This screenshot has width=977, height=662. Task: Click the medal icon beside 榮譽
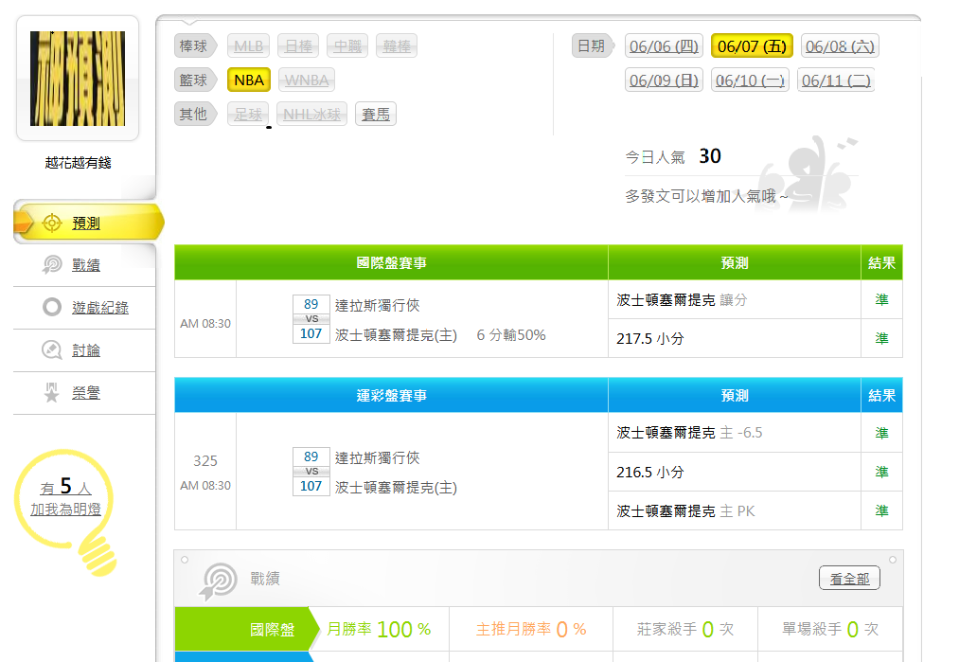pos(52,392)
